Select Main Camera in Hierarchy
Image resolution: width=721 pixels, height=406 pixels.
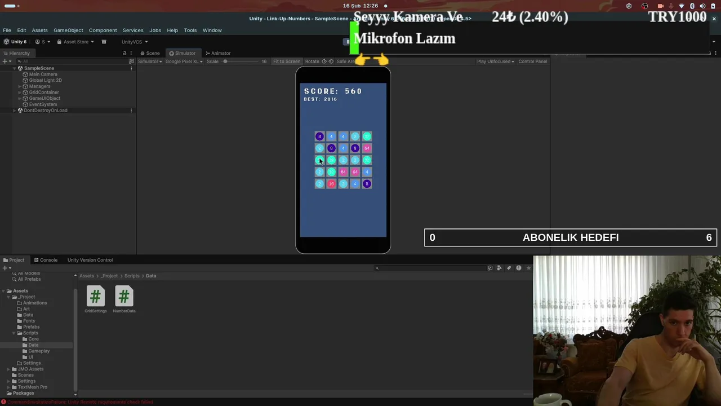[43, 74]
